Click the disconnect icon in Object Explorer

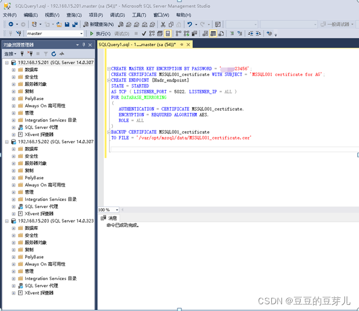pos(30,53)
